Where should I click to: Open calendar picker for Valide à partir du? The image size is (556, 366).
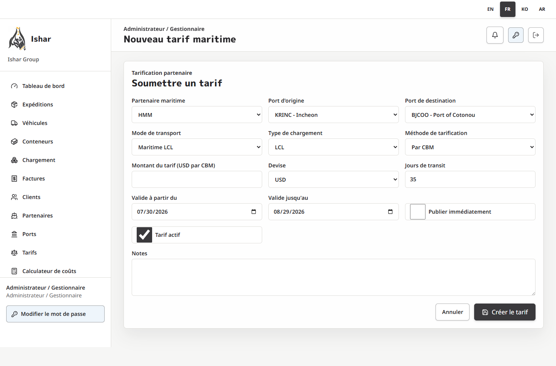(x=254, y=212)
